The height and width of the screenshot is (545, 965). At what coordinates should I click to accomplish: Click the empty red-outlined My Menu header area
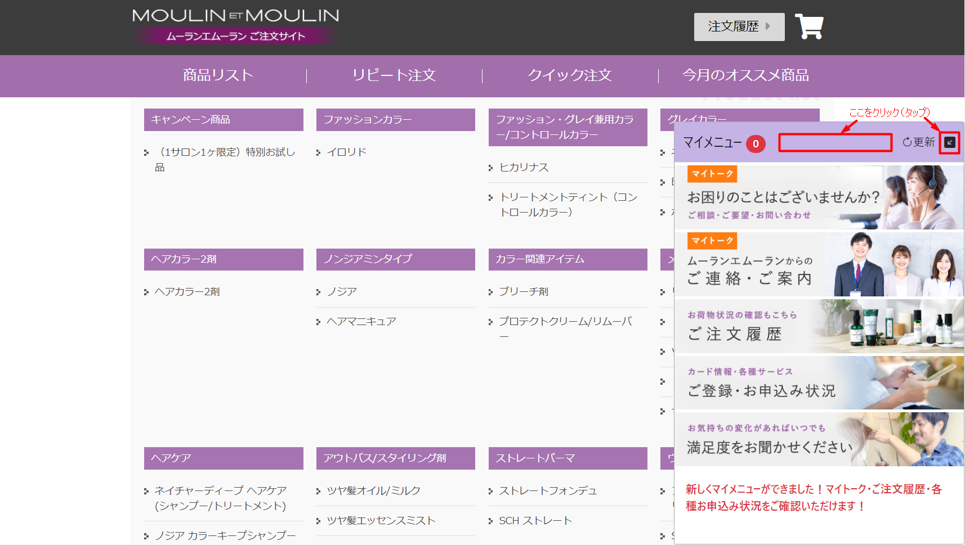835,143
